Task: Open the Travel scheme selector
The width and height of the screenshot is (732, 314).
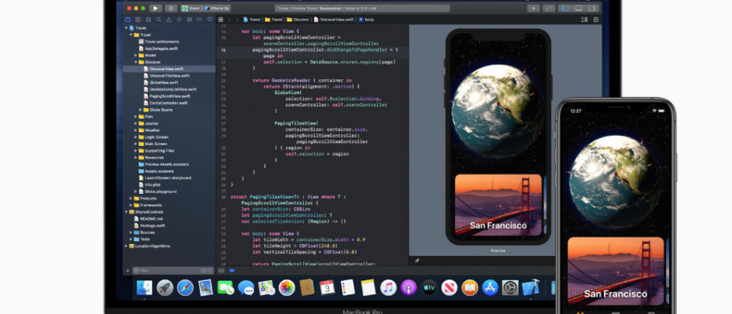Action: (191, 9)
